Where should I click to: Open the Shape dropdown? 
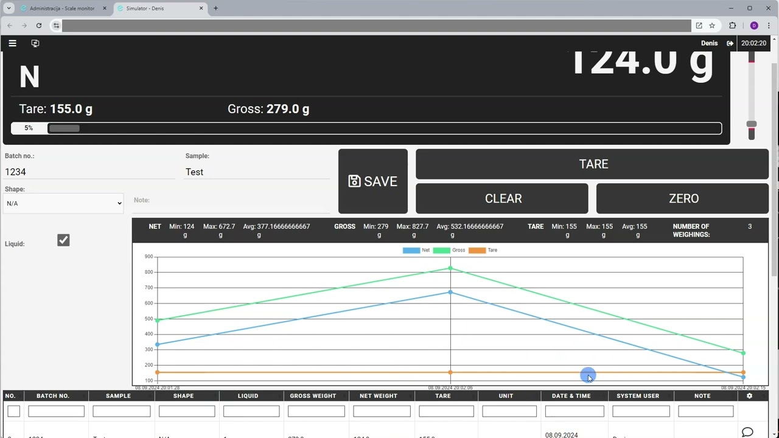[64, 203]
